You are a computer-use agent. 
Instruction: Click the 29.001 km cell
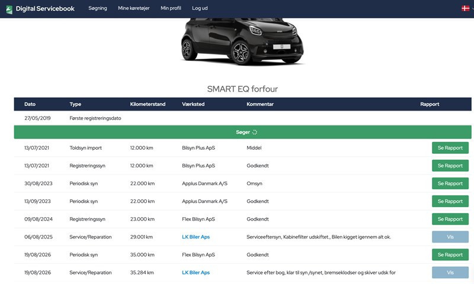(x=141, y=237)
